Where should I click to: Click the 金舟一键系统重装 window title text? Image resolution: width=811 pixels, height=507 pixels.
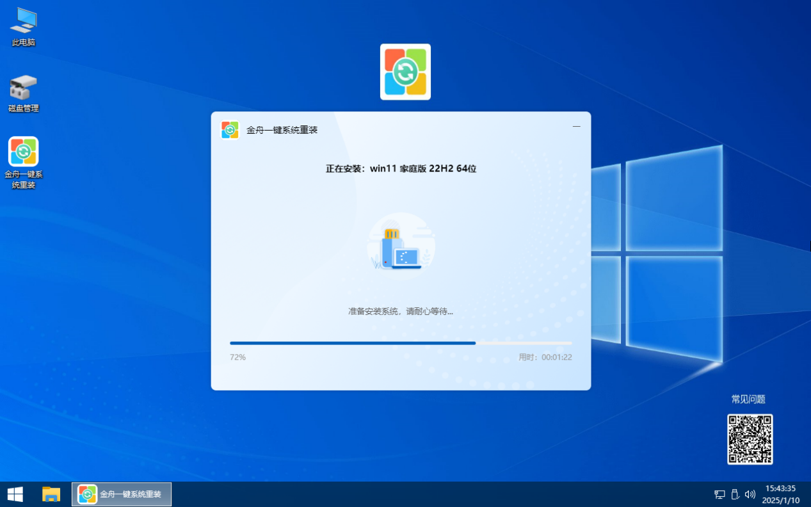click(282, 130)
